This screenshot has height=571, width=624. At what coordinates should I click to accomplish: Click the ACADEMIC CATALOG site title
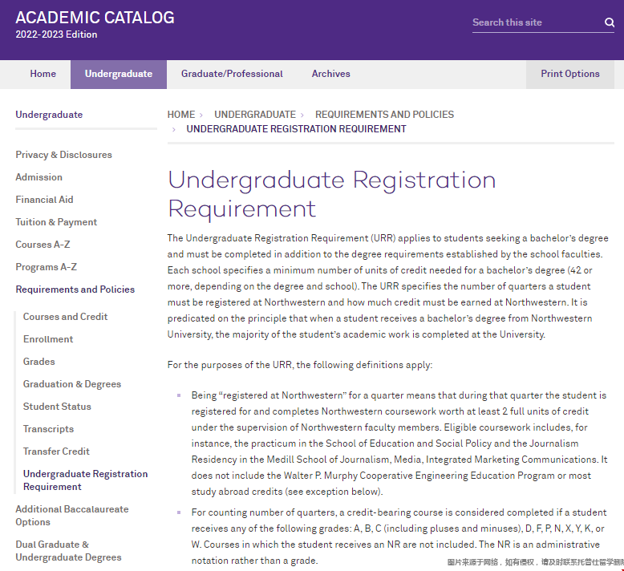click(x=95, y=18)
